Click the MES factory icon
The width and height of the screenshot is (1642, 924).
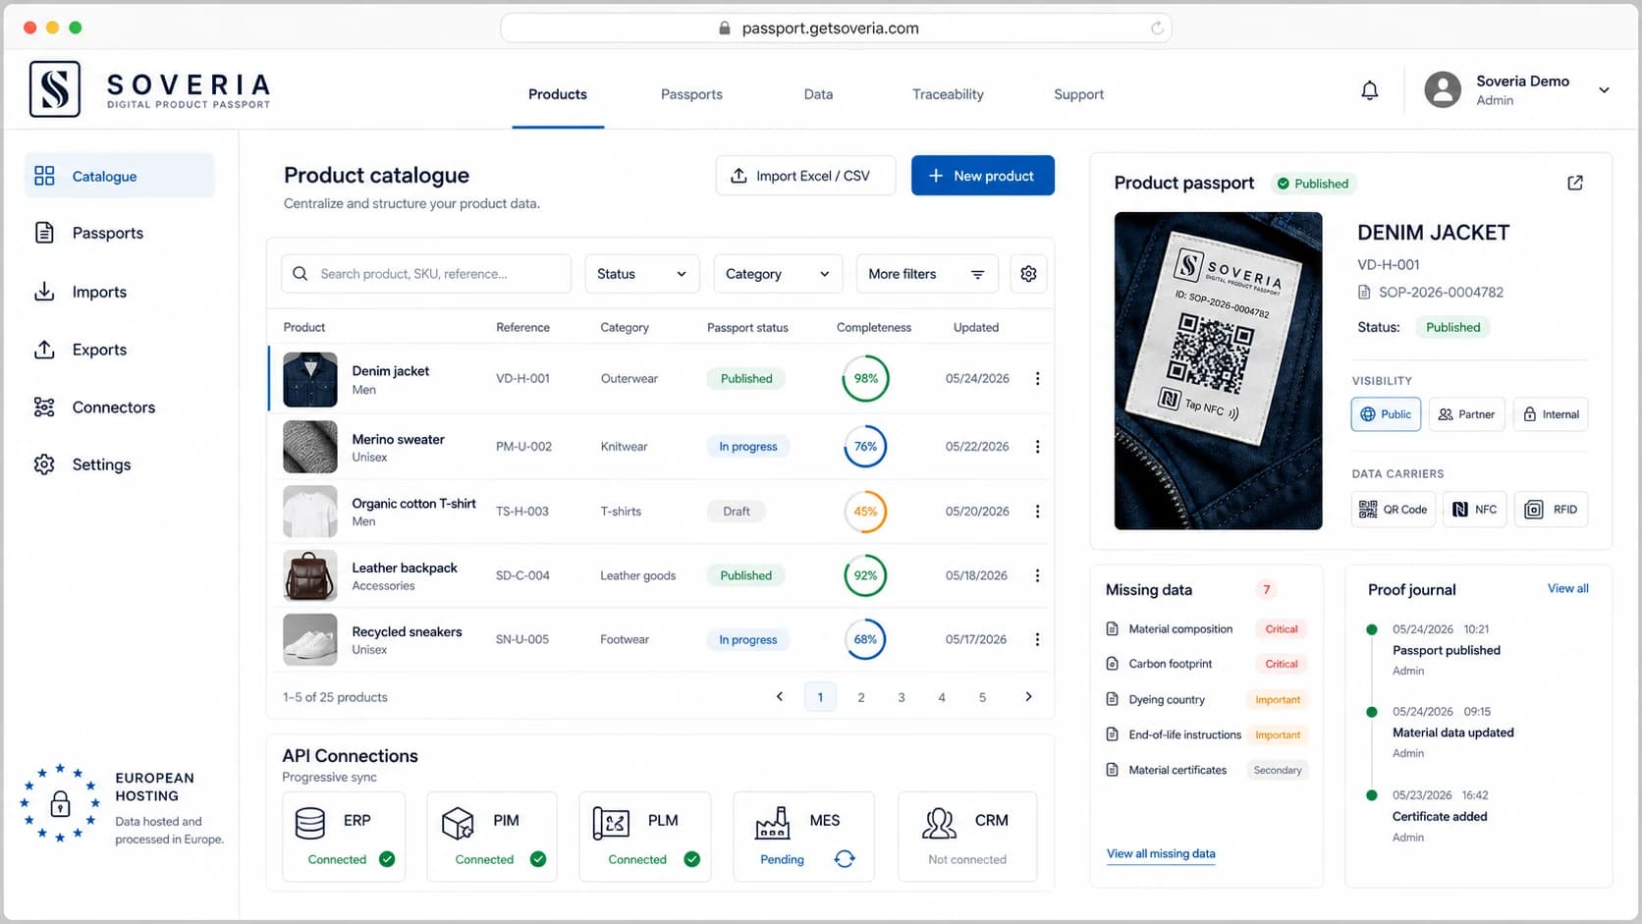772,823
